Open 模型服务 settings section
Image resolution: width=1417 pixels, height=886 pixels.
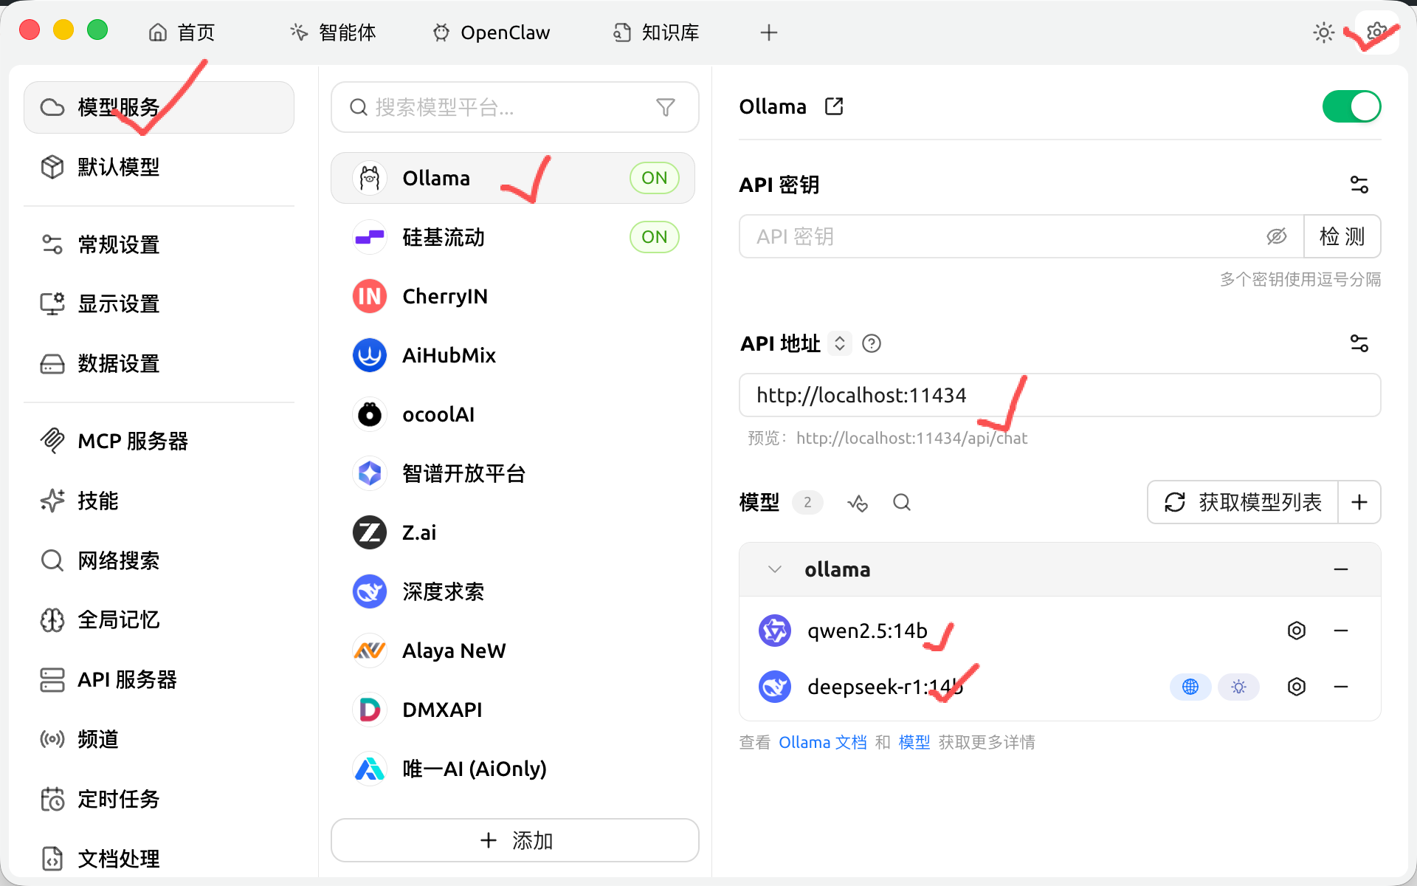pyautogui.click(x=159, y=108)
